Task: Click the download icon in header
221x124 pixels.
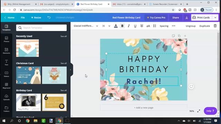Action: (x=186, y=18)
